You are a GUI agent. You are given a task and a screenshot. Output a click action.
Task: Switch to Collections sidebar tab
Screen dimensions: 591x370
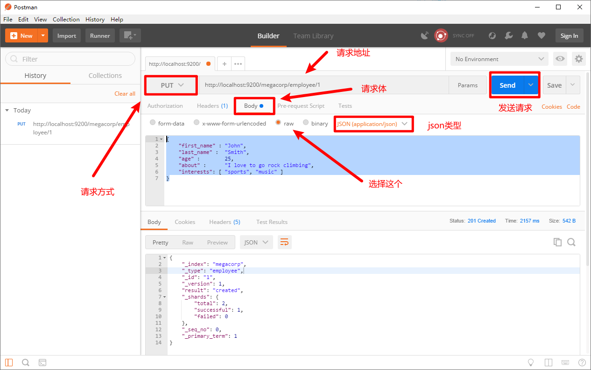click(x=106, y=76)
